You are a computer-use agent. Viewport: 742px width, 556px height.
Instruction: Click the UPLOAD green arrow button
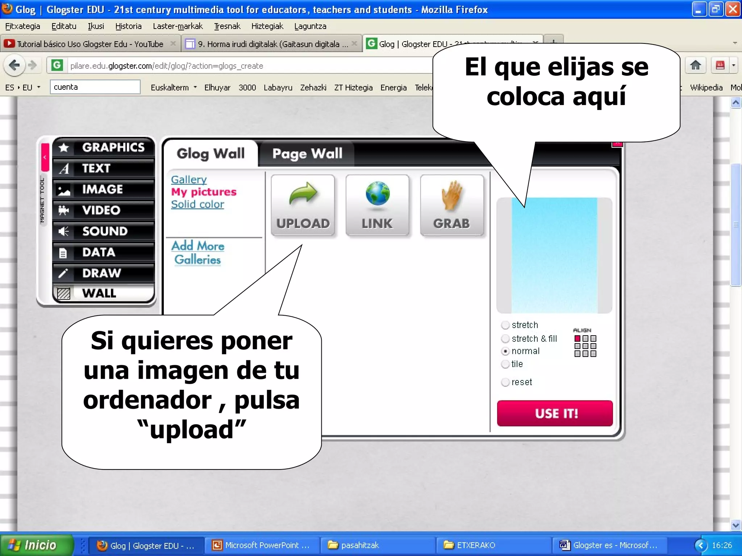[303, 205]
